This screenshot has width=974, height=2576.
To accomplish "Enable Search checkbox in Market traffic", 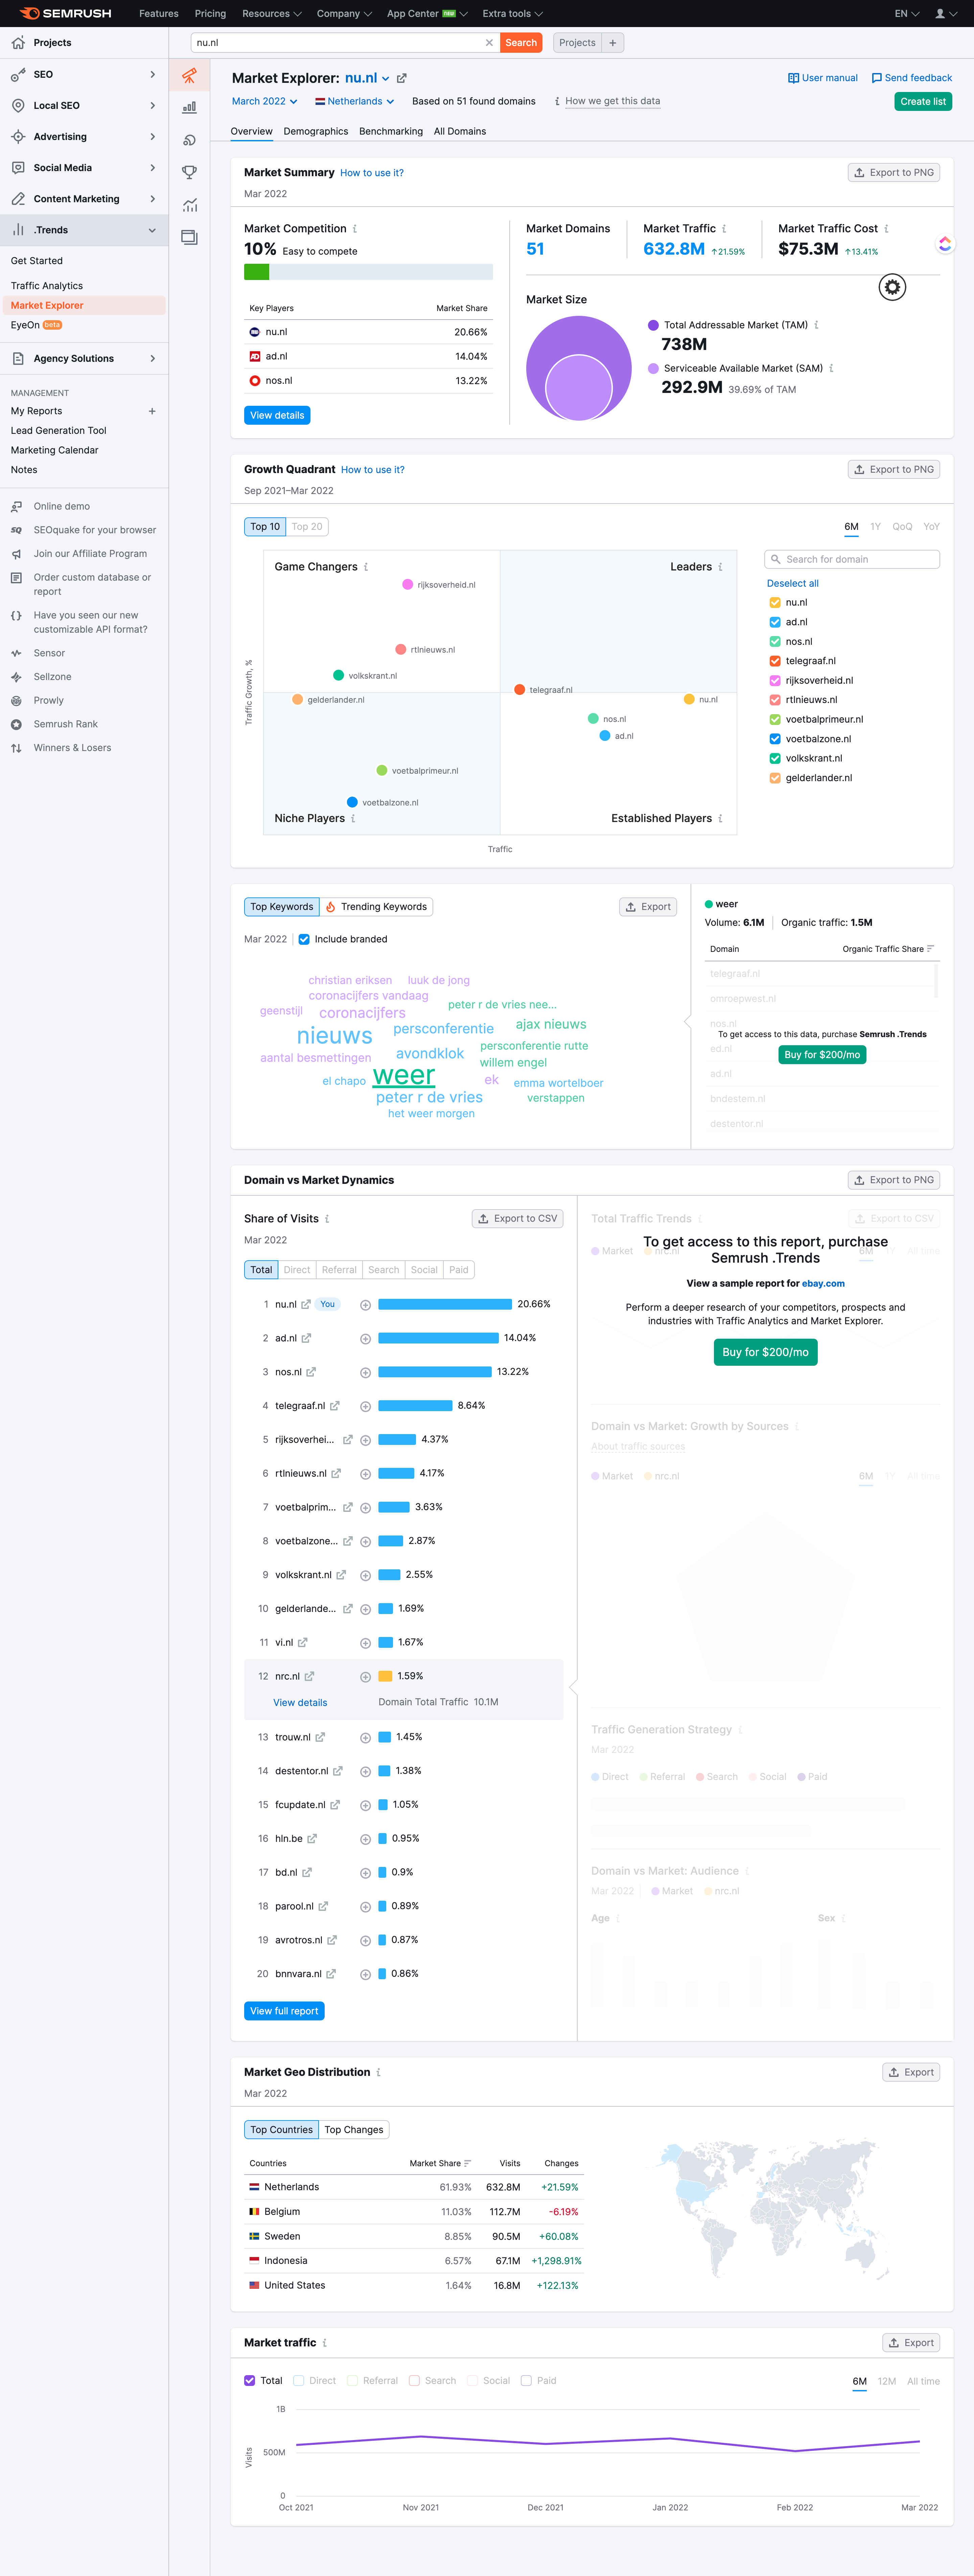I will [x=414, y=2381].
